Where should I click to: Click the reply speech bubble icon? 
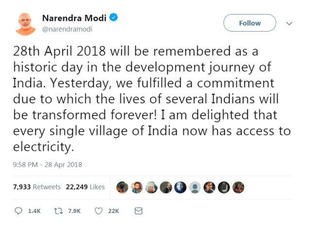(18, 211)
